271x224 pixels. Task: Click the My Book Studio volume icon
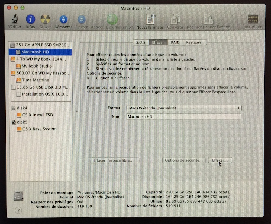(18, 66)
